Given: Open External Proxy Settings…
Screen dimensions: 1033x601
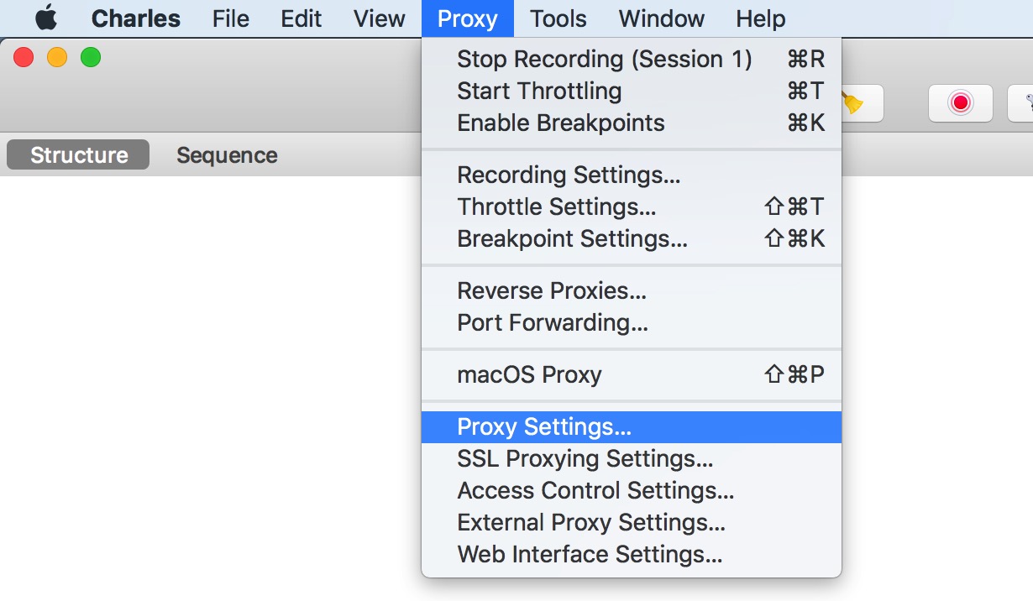Looking at the screenshot, I should click(x=632, y=523).
